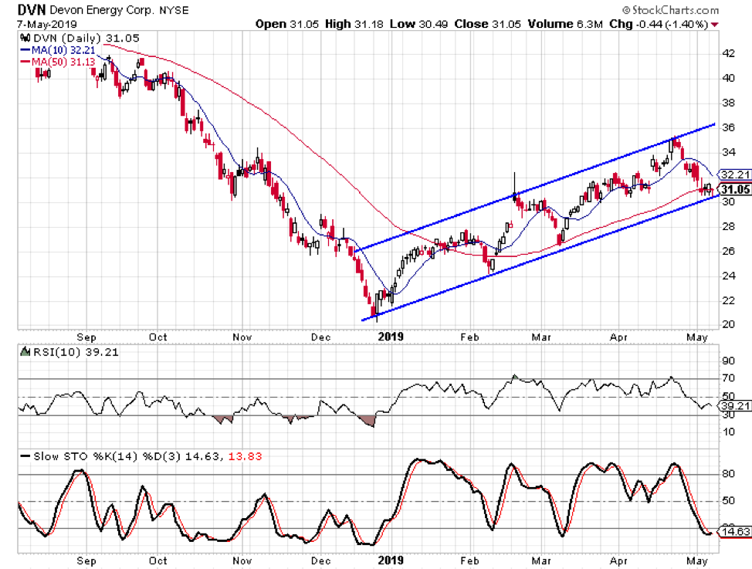The height and width of the screenshot is (569, 752).
Task: Click the red 13.83 %D value
Action: 245,456
